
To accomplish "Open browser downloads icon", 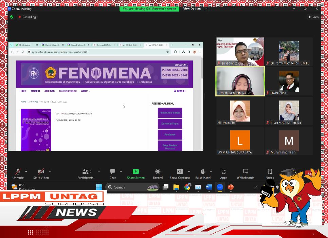I will tap(183, 52).
